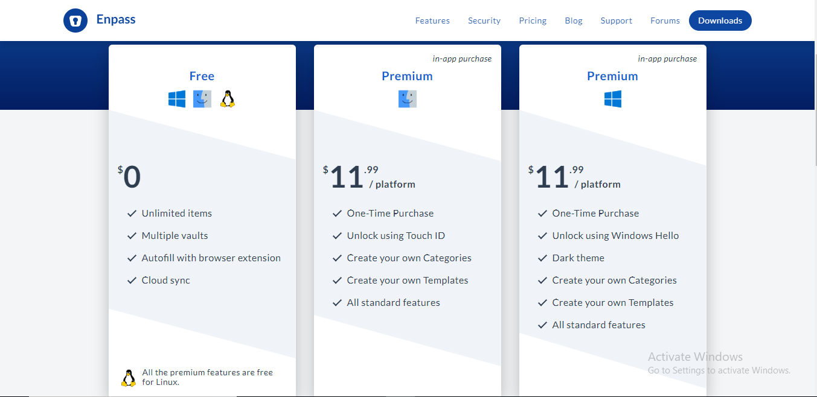Click the "Cloud sync" feature text
817x397 pixels.
(x=166, y=281)
